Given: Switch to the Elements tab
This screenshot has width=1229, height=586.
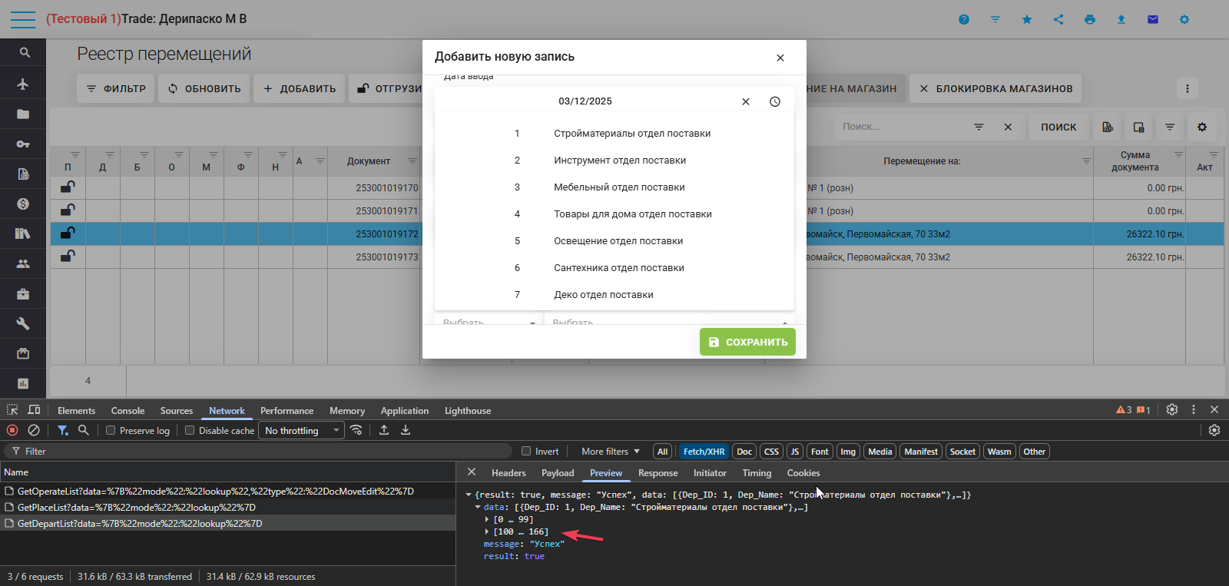Looking at the screenshot, I should (x=76, y=411).
